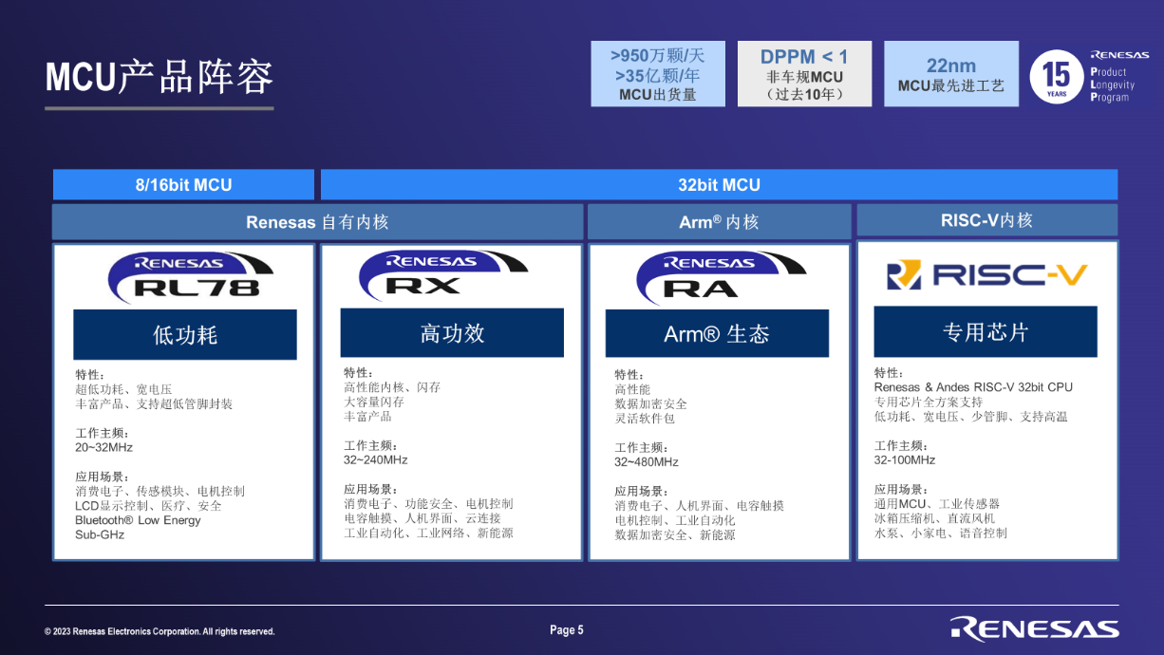The height and width of the screenshot is (655, 1164).
Task: Click the RISC-V logo
Action: click(x=986, y=275)
